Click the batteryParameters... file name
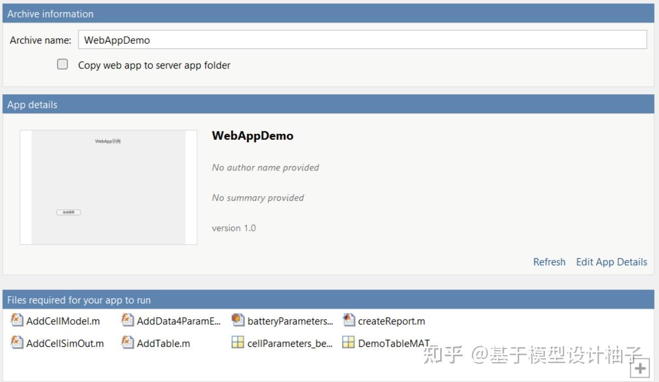Viewport: 659px width, 382px height. point(290,321)
